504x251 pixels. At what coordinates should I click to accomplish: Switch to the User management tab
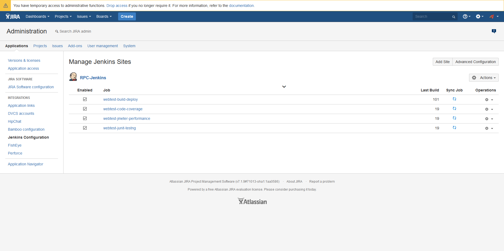(102, 46)
